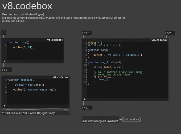Click the 'v8.codebox' label of bang codebox
This screenshot has width=181, height=134.
point(55,40)
